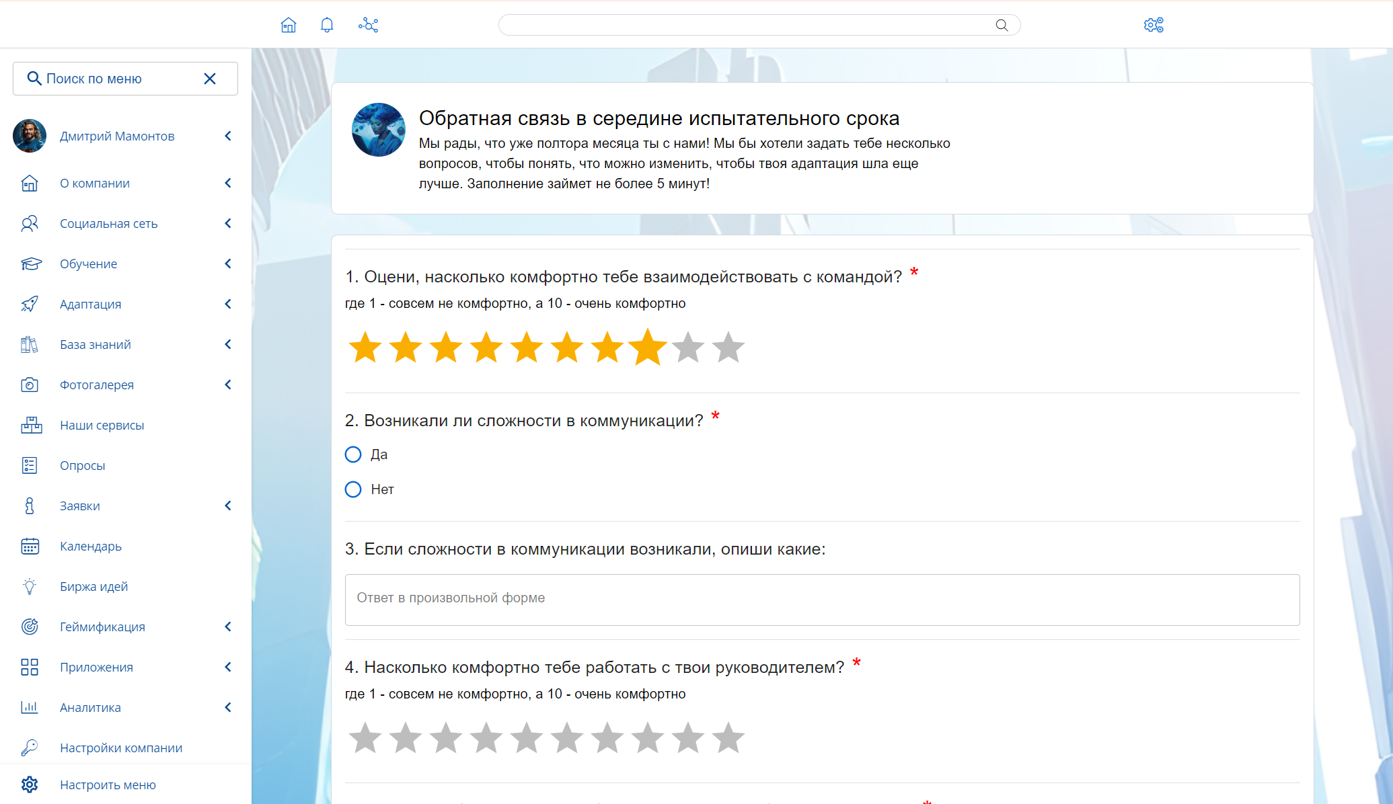
Task: Open Календарь via its calendar icon
Action: click(x=30, y=546)
